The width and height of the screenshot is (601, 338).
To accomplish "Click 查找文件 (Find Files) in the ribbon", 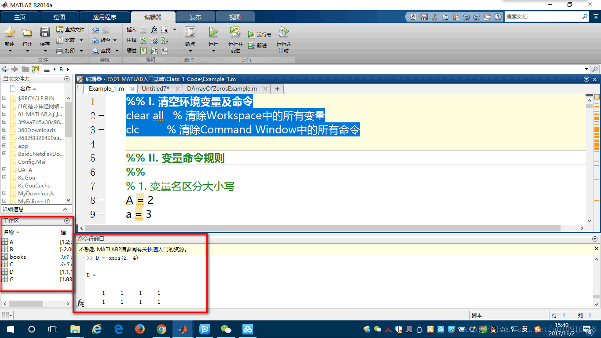I will (x=70, y=29).
